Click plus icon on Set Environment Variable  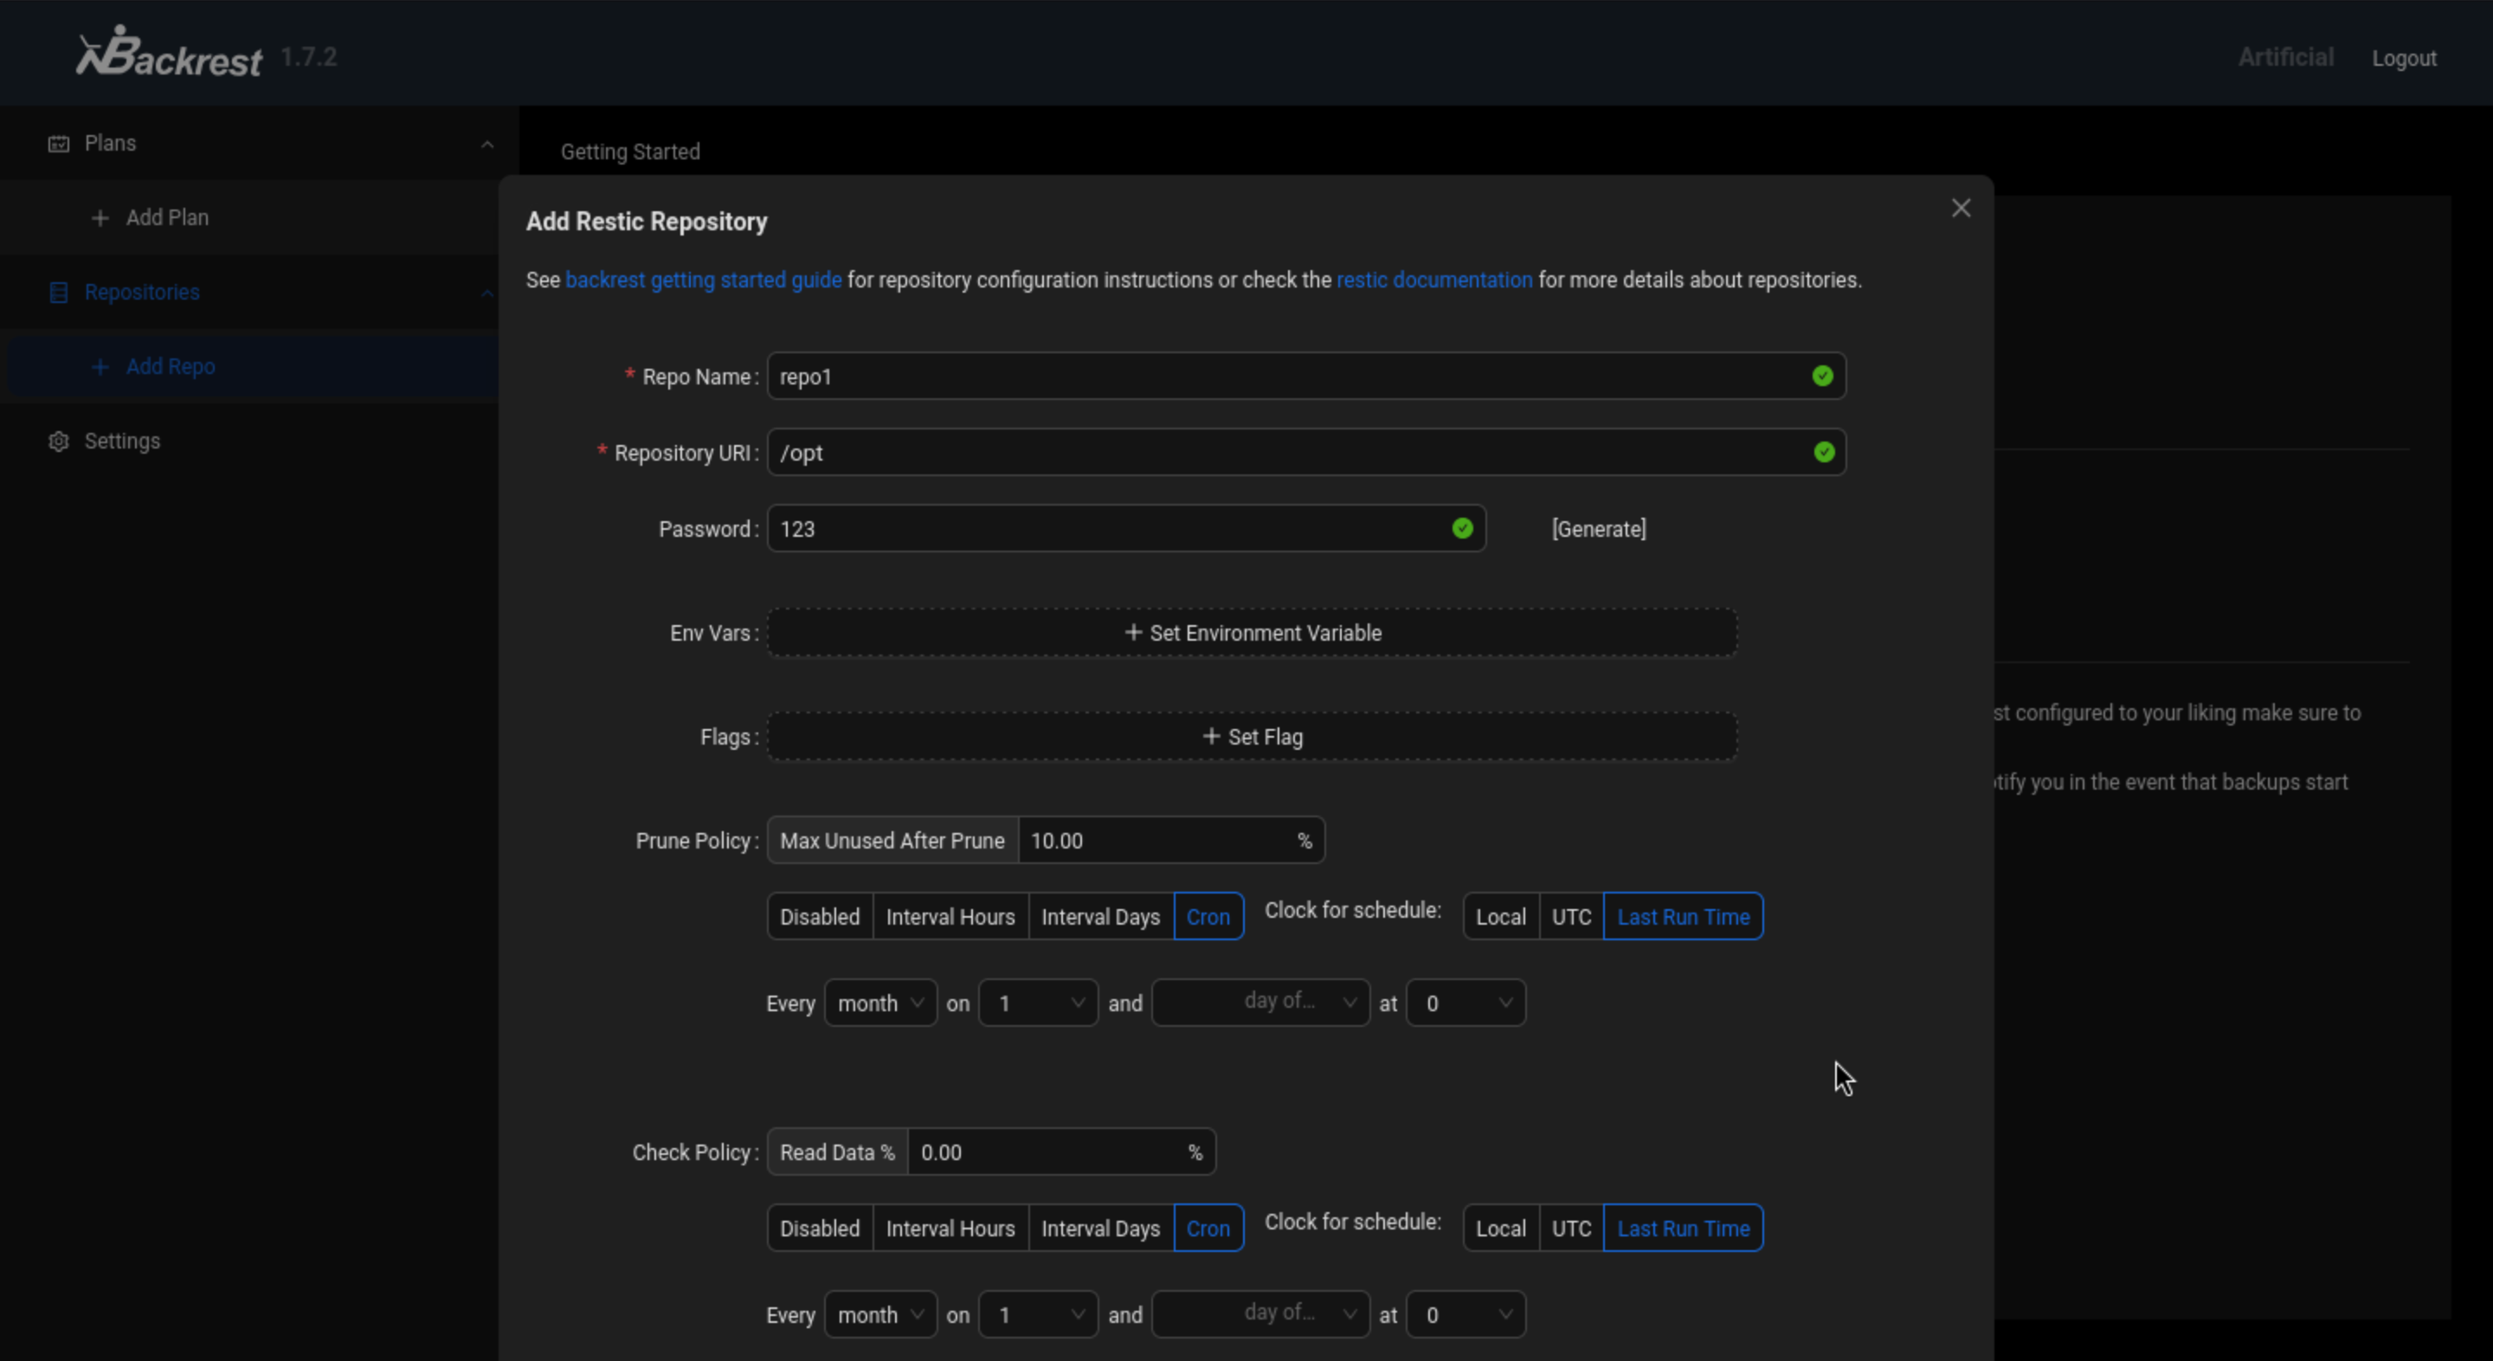(x=1133, y=632)
